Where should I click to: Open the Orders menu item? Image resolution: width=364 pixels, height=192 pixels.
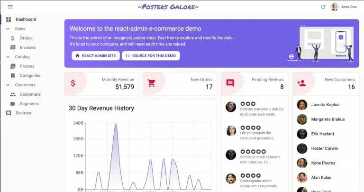point(26,38)
